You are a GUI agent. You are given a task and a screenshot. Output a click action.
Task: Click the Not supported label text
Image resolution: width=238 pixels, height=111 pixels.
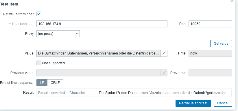53,63
